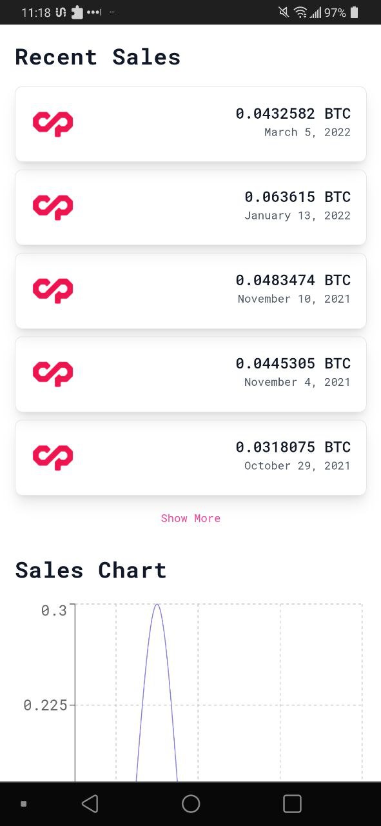Tap the muted sound icon in the status bar
This screenshot has width=381, height=826.
coord(284,12)
